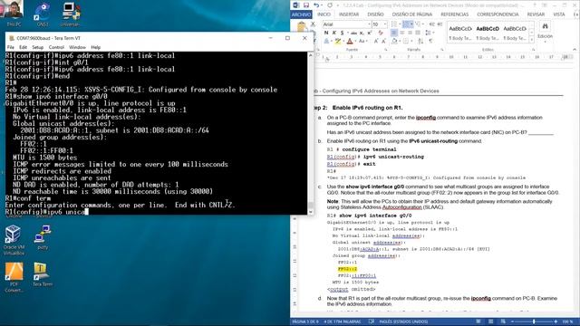
Task: Open the Help menu in Tera Term
Action: point(95,47)
